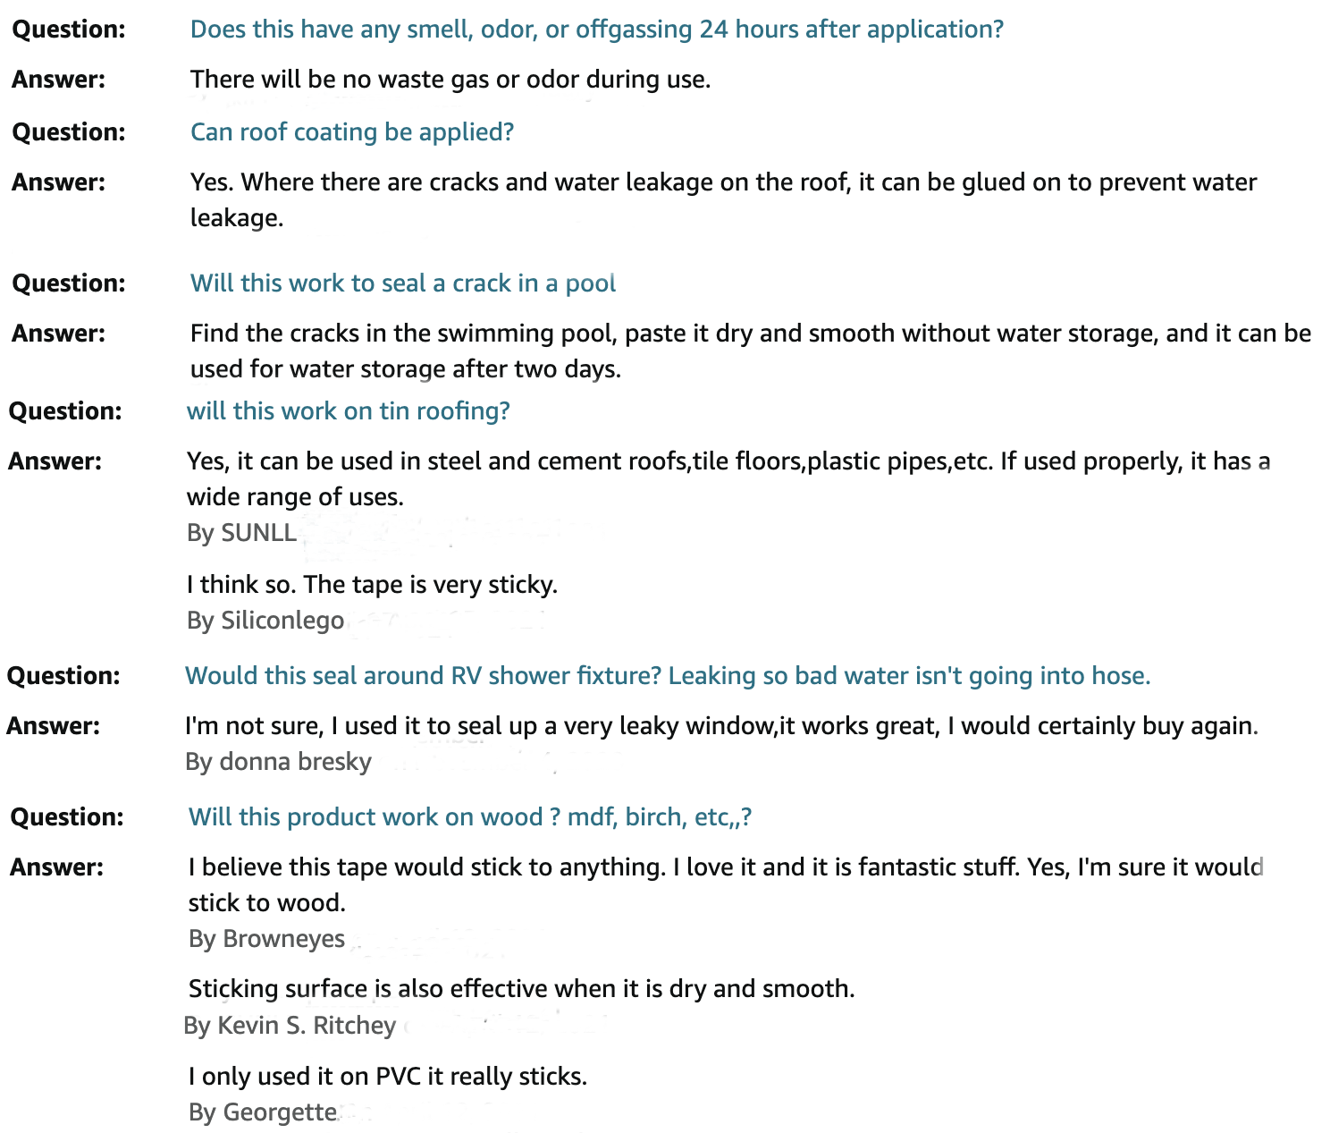The height and width of the screenshot is (1133, 1330).
Task: Select the "will this work on tin roofing?" link
Action: tap(348, 411)
